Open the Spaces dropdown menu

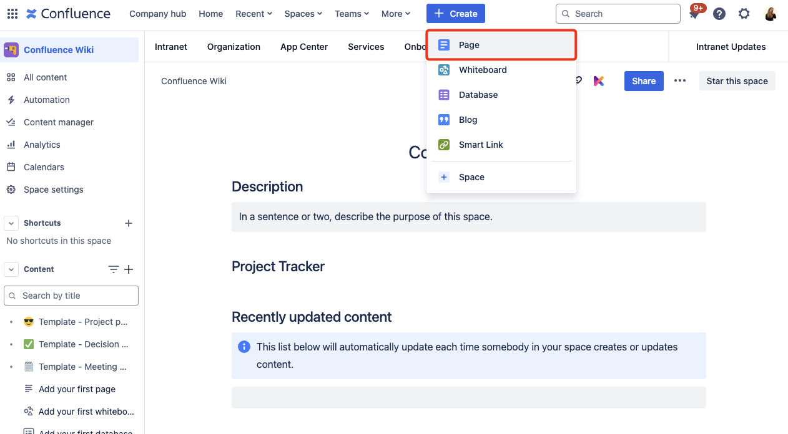click(x=303, y=13)
